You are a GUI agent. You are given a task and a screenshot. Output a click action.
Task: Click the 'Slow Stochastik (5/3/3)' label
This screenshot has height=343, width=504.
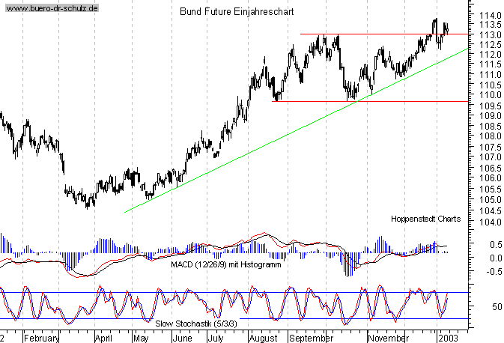click(196, 324)
